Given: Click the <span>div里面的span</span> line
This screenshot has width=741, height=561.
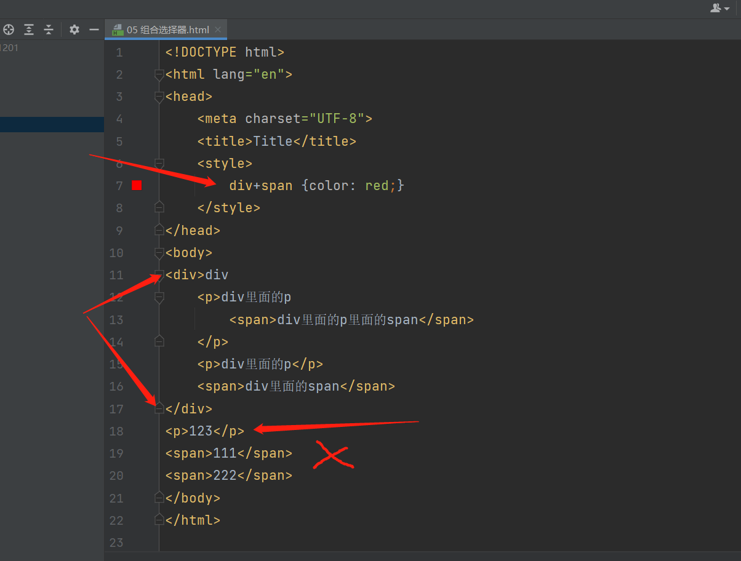Looking at the screenshot, I should point(296,386).
